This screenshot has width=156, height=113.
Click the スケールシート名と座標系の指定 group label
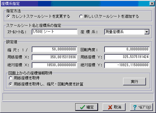[x=34, y=26]
